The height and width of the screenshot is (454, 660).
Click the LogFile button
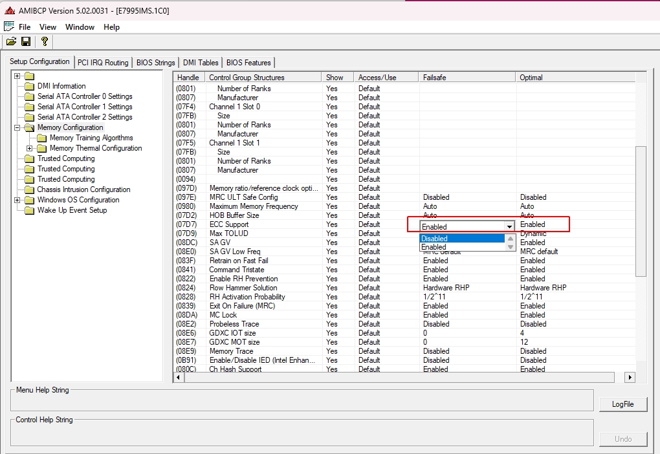(623, 404)
